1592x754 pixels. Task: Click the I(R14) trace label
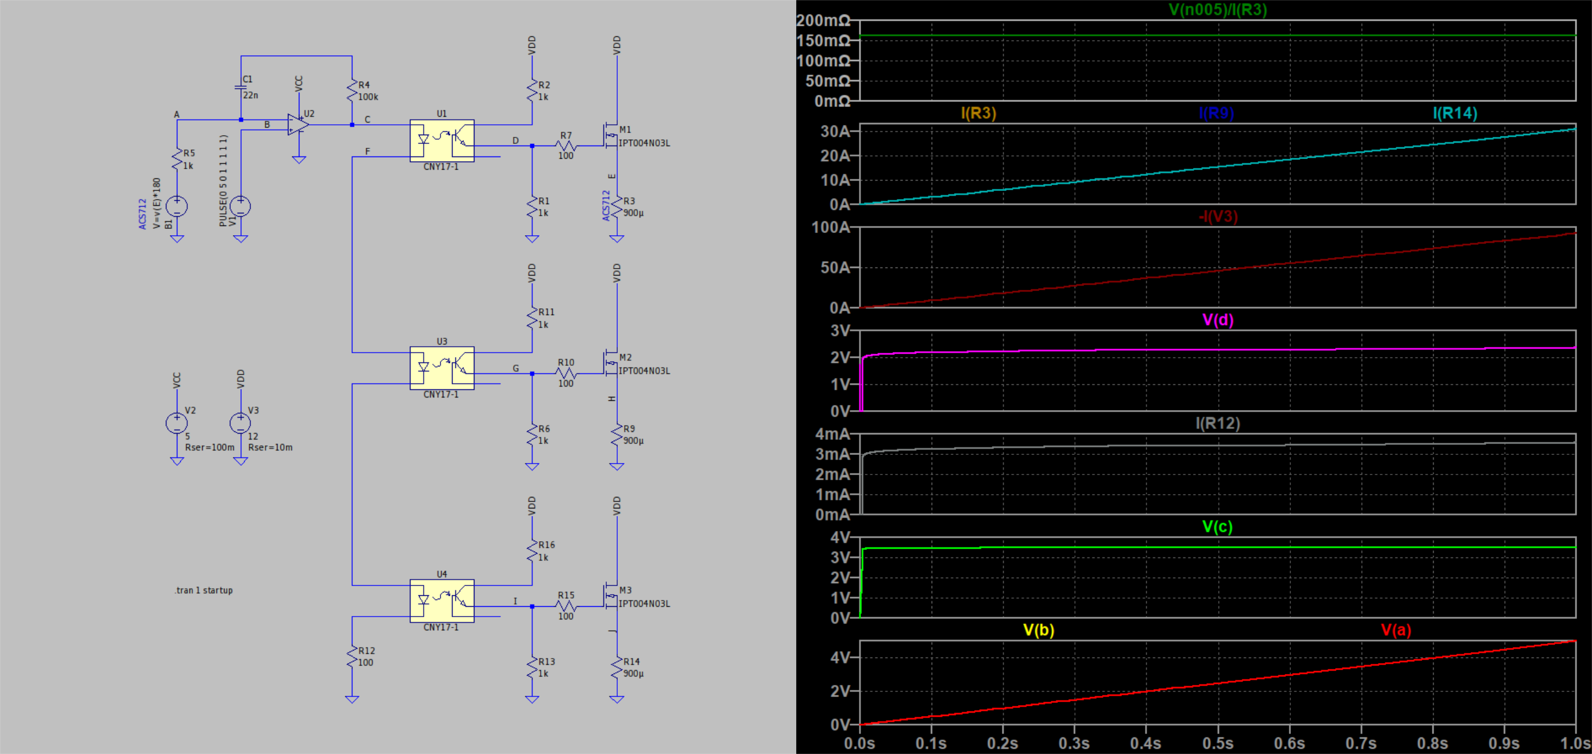[x=1455, y=113]
